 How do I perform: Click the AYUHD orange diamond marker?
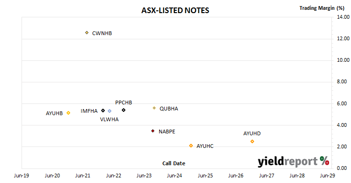(252, 141)
